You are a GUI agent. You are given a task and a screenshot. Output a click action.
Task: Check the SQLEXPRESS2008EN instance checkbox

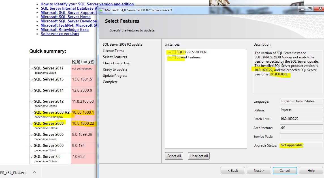174,52
